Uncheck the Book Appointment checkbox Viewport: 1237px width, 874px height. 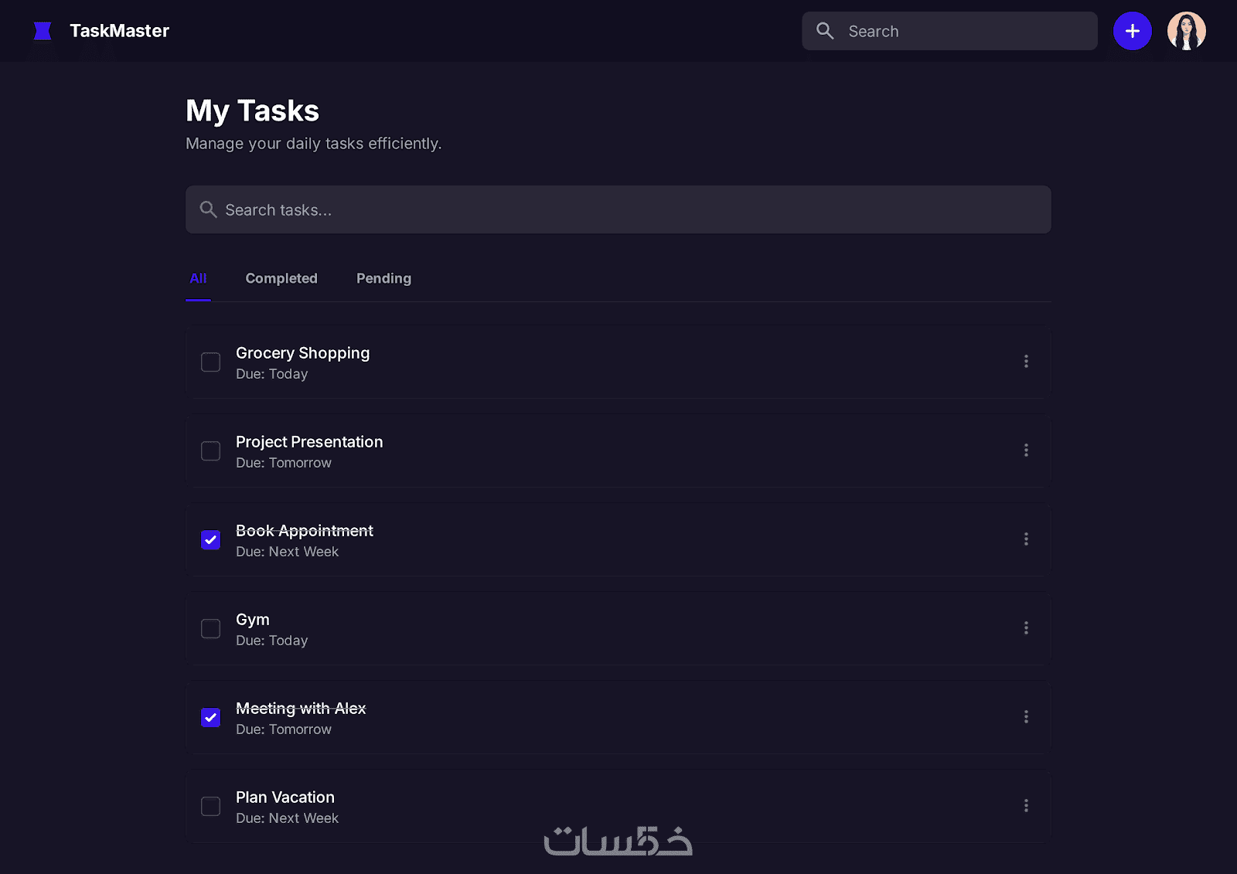click(210, 540)
